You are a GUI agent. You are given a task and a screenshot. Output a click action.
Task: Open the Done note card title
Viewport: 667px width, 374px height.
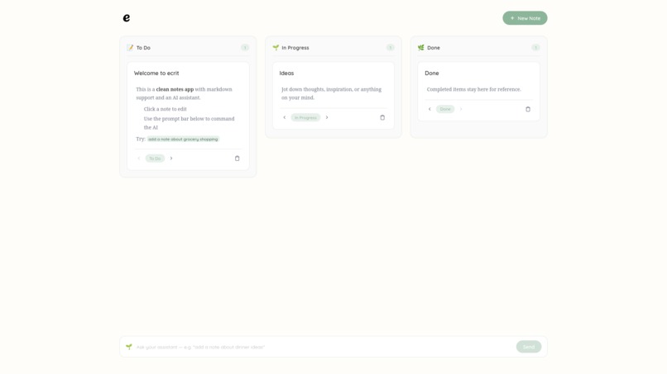tap(431, 73)
